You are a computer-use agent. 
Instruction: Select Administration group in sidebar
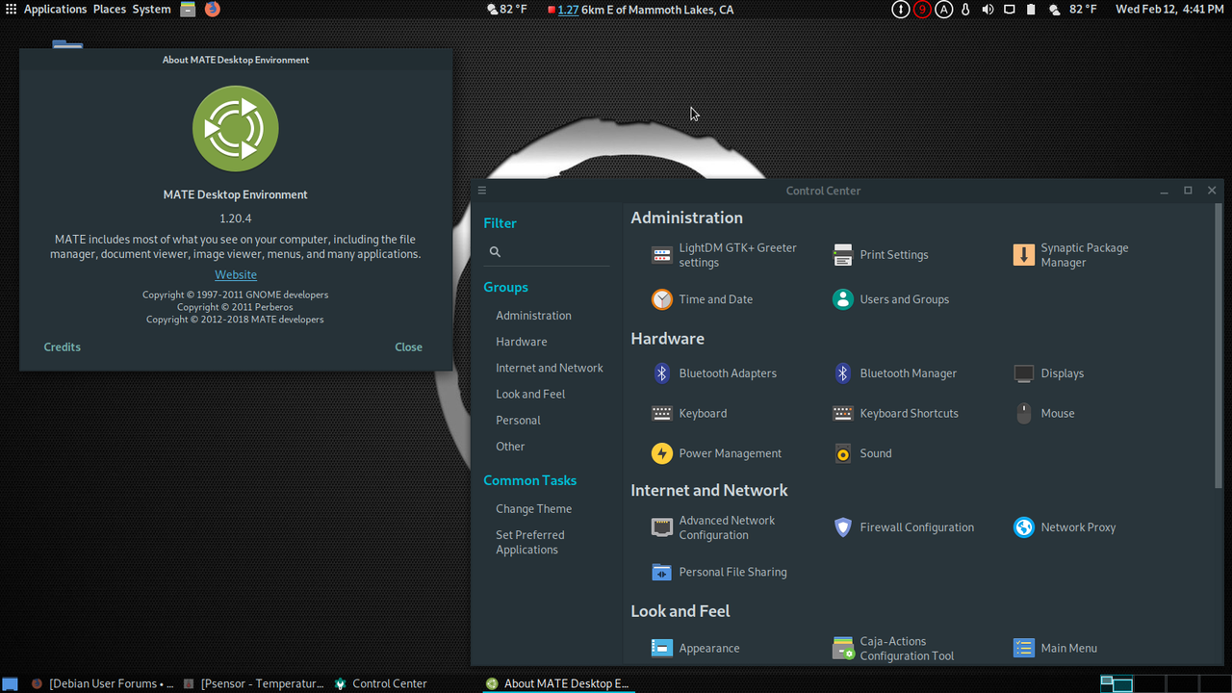(533, 316)
